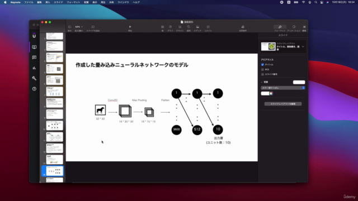Open the ウインドウ menu
This screenshot has height=201, width=358.
[123, 2]
